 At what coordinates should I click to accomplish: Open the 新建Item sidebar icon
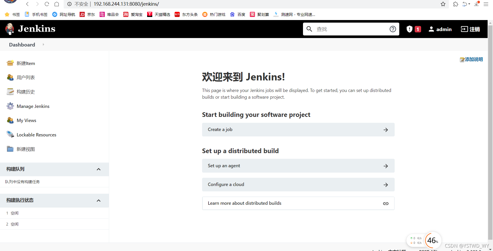pyautogui.click(x=10, y=63)
